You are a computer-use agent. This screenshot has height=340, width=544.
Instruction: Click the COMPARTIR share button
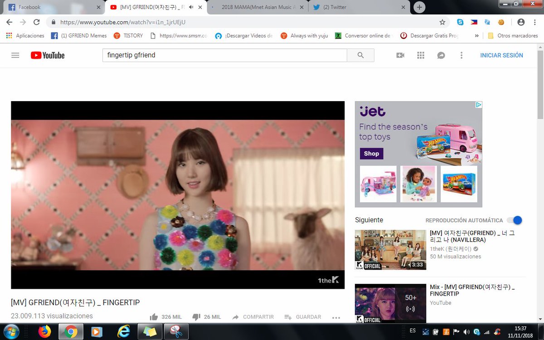(x=253, y=317)
